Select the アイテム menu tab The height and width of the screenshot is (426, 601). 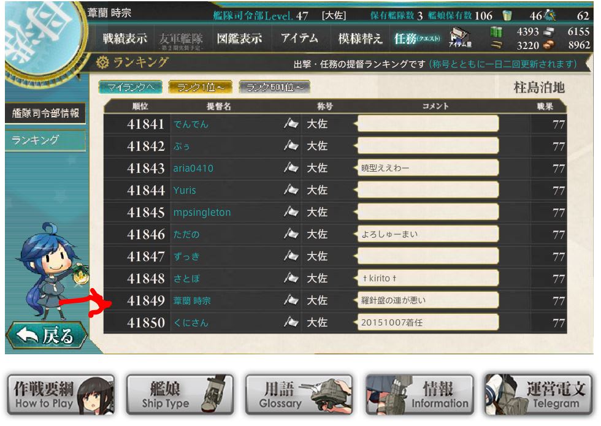[299, 38]
